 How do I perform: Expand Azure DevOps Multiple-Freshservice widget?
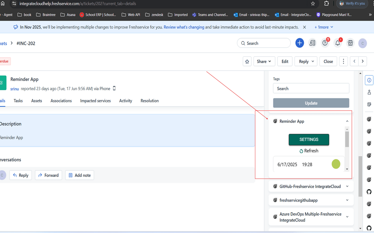(347, 217)
